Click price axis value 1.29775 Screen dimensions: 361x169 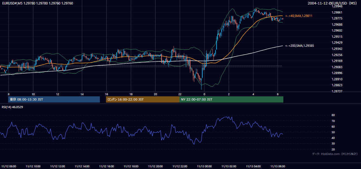(337, 18)
